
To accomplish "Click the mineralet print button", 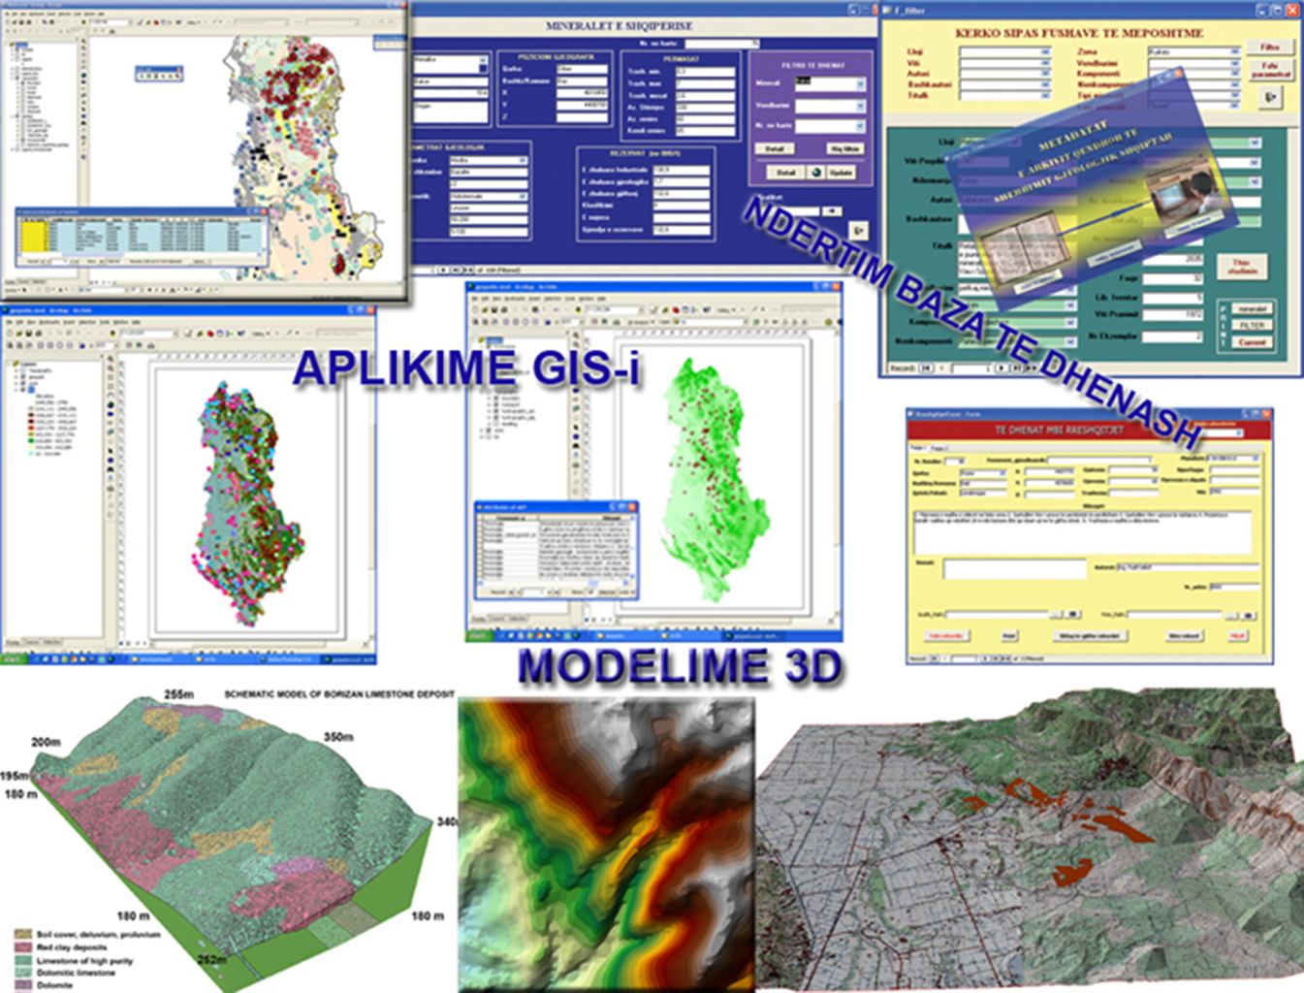I will (1252, 309).
